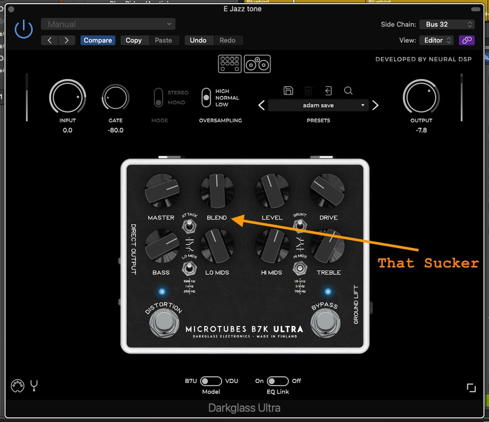Click the Output value -7.8 field
Viewport: 489px width, 422px height.
point(421,130)
